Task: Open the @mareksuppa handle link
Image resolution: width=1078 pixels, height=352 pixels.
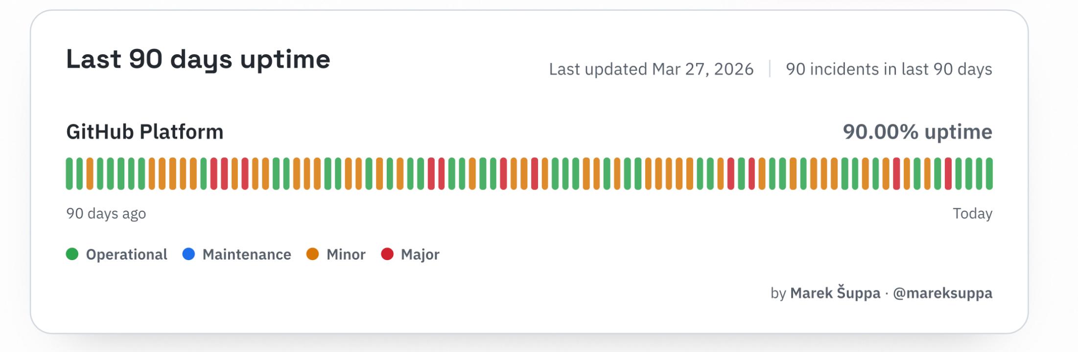Action: tap(942, 293)
